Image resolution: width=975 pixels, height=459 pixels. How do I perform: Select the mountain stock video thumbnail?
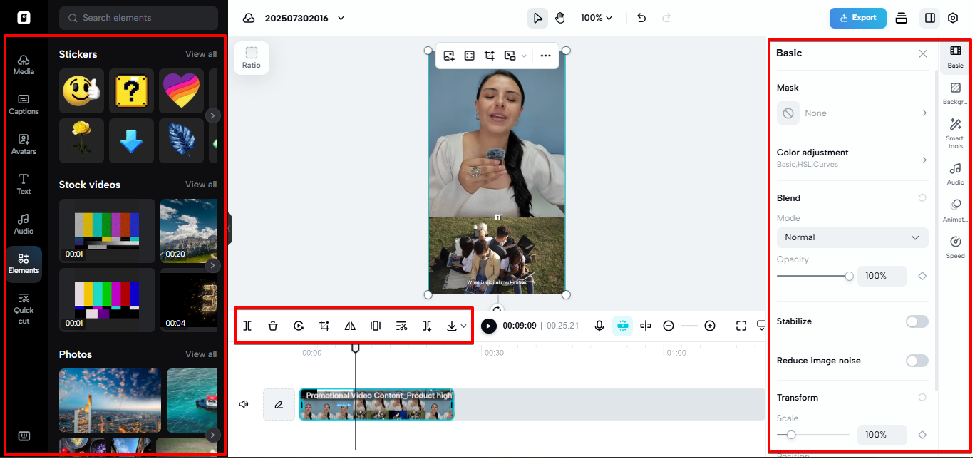(x=189, y=230)
